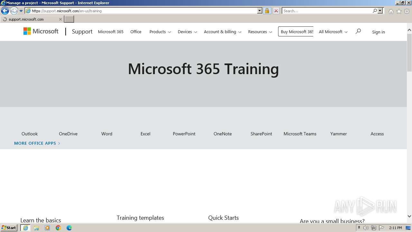Open SharePoint training
This screenshot has height=232, width=412.
coord(261,134)
